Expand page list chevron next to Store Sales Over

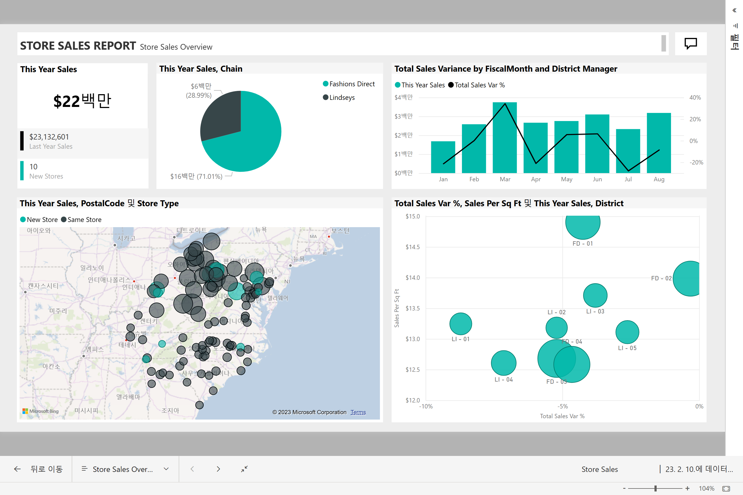166,469
